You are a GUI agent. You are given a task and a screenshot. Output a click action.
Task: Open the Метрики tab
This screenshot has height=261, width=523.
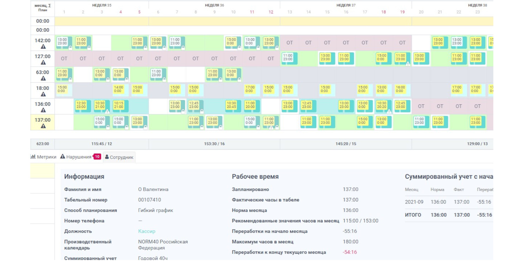click(x=44, y=157)
